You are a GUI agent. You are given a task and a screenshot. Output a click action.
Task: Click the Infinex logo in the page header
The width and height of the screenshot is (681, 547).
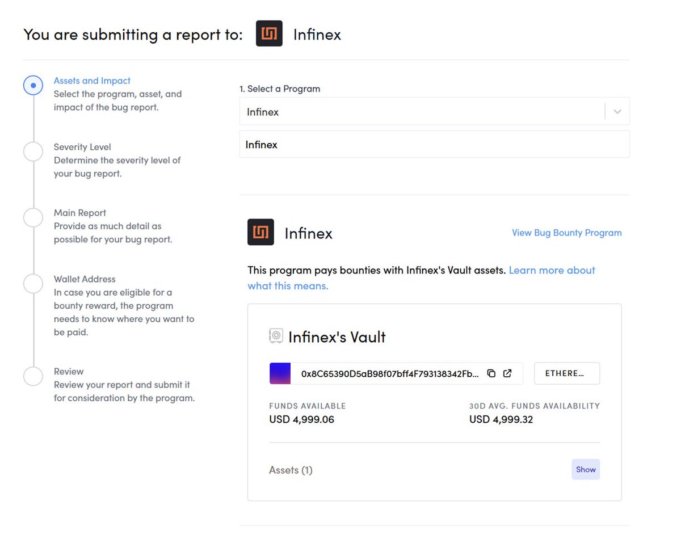tap(269, 33)
